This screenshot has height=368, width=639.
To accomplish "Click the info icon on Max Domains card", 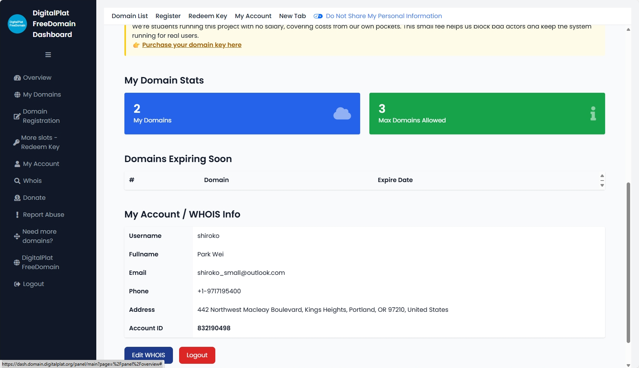I will tap(593, 114).
